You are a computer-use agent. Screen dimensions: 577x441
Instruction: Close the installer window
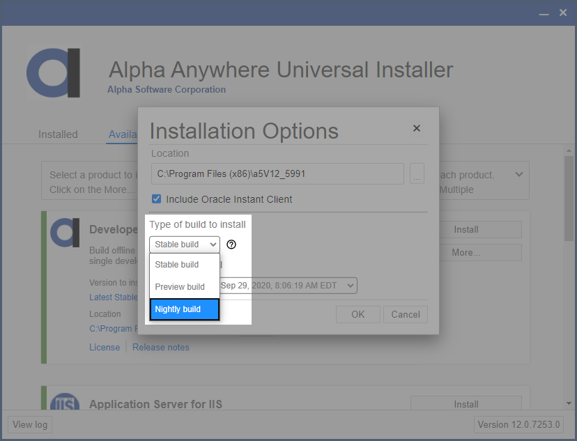(x=563, y=13)
